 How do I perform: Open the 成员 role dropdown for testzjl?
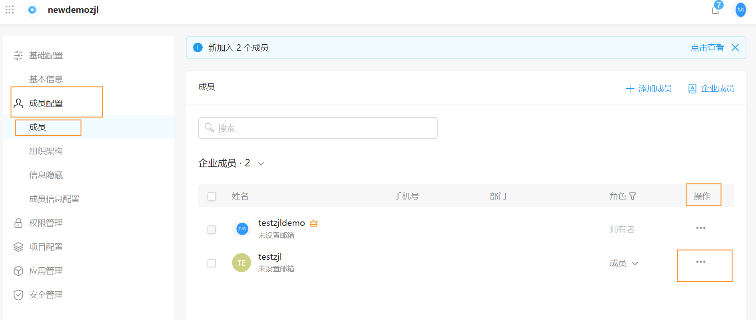click(x=624, y=263)
